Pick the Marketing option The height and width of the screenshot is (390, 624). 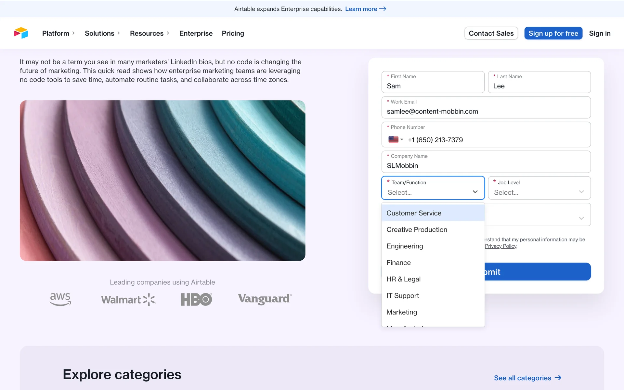click(x=402, y=312)
